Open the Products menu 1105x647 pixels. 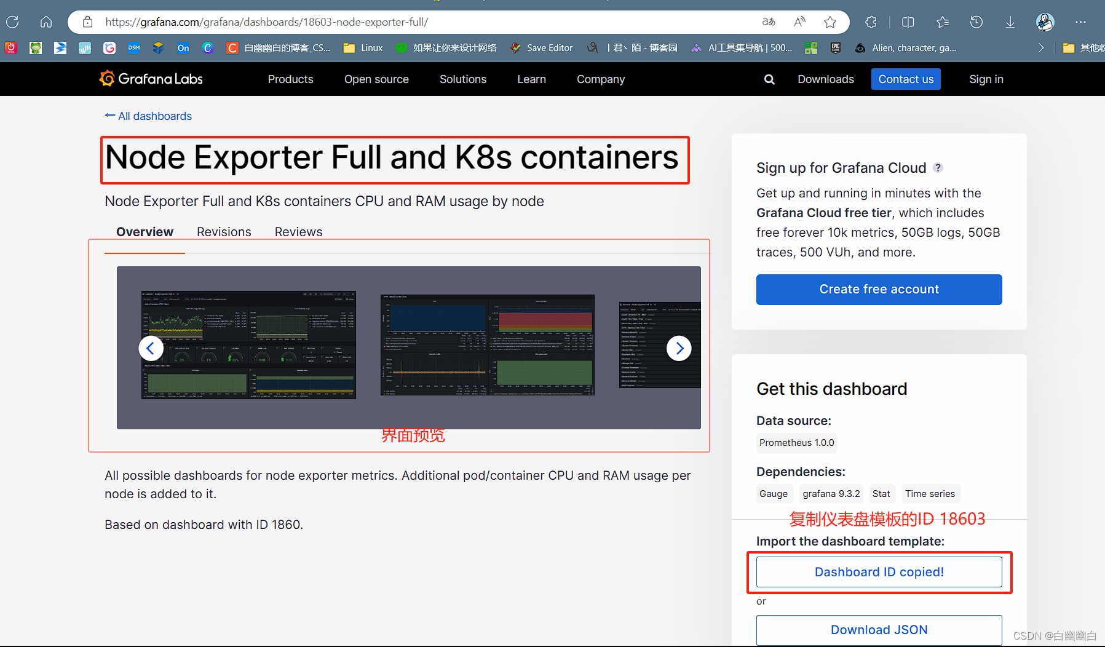pos(290,79)
